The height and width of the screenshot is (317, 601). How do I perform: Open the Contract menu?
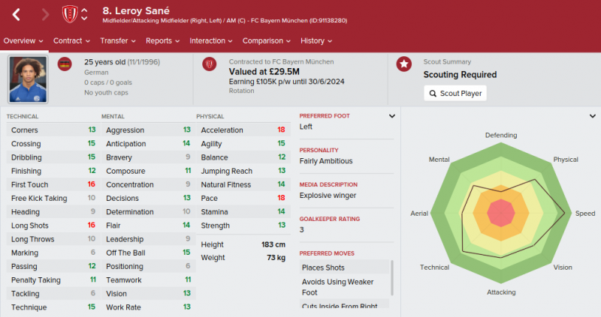[71, 41]
